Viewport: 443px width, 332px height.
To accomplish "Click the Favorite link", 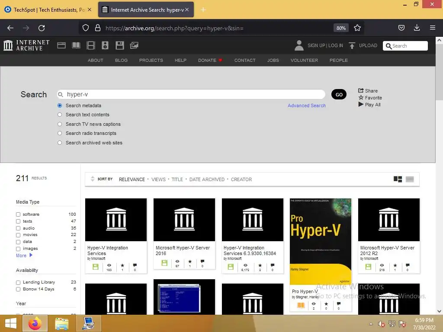I will (x=370, y=98).
